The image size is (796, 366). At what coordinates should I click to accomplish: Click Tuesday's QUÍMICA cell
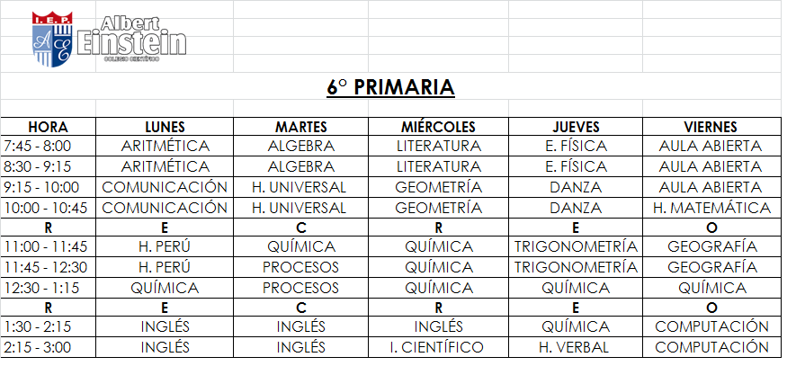301,246
